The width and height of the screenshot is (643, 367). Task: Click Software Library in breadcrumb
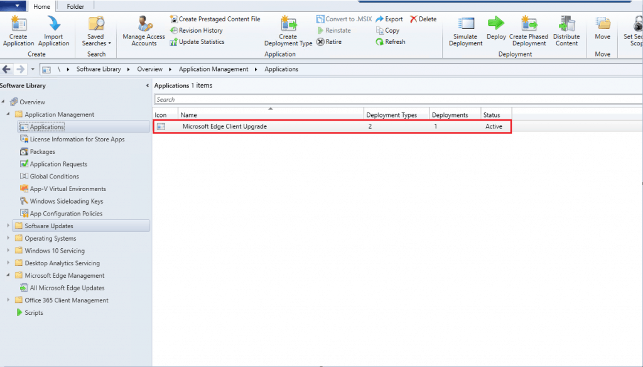pyautogui.click(x=99, y=69)
